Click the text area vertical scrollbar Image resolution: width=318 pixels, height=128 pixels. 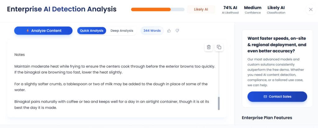point(219,103)
